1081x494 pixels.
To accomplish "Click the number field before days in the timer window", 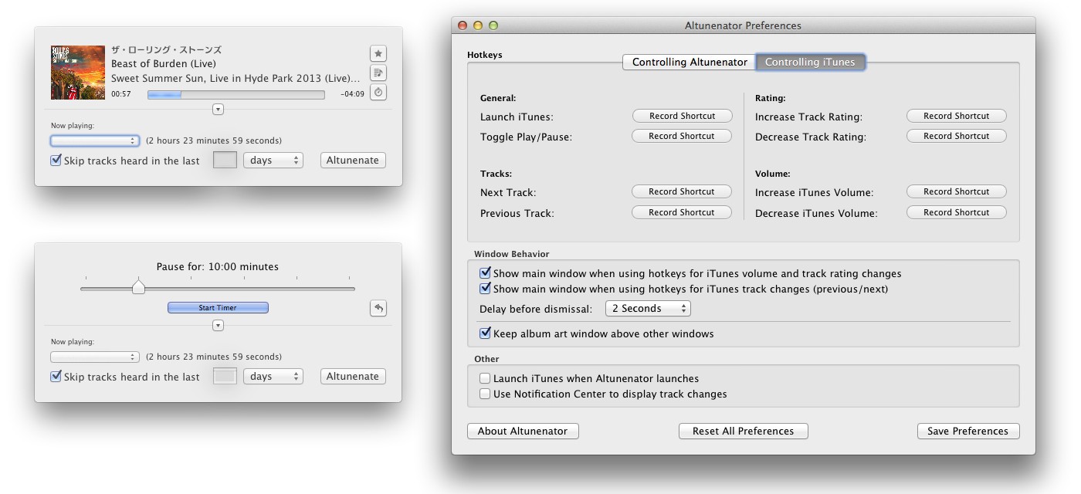I will click(x=225, y=377).
